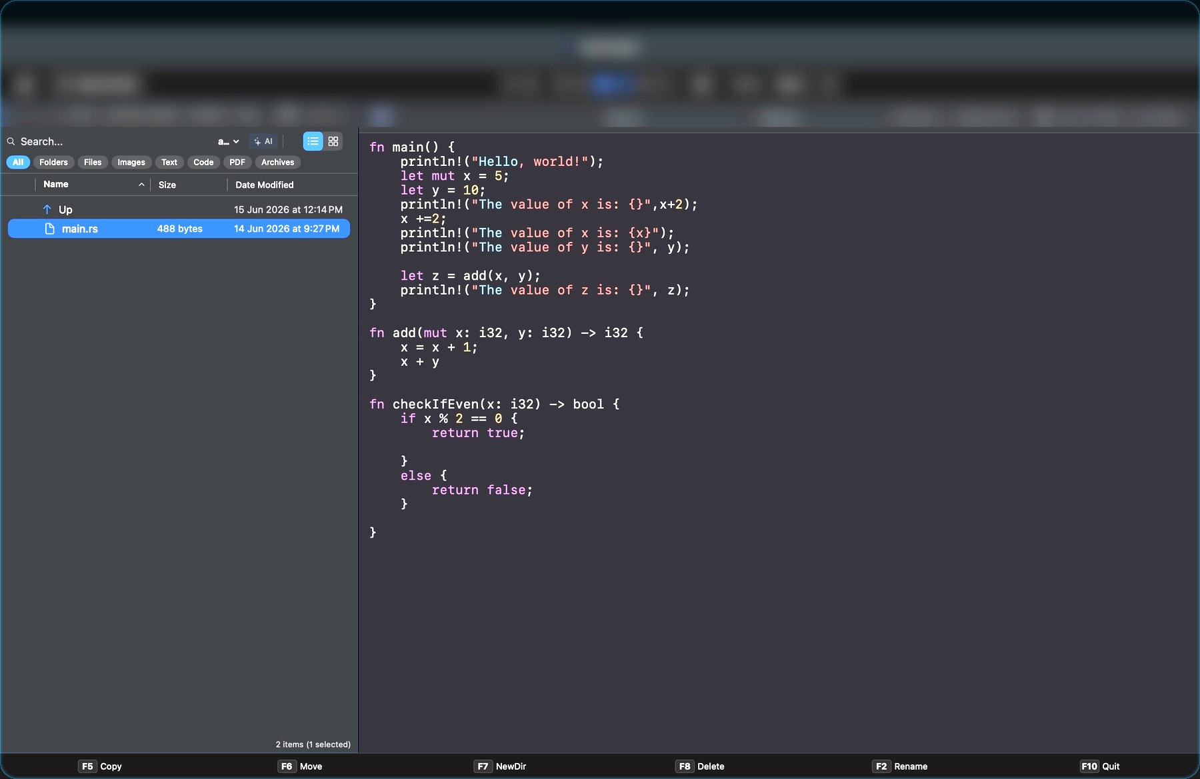Click the fn checkIfEven signature line
This screenshot has height=779, width=1200.
pos(494,404)
